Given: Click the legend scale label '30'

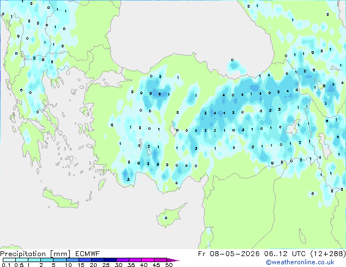Looking at the screenshot, I should 118,265.
